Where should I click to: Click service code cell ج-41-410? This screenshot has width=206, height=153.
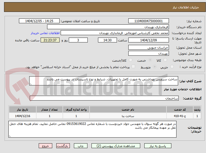pyautogui.click(x=180, y=116)
